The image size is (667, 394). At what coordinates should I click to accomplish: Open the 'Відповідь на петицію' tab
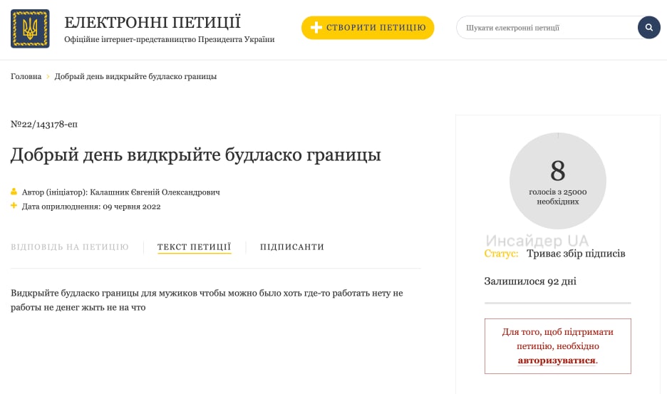70,247
